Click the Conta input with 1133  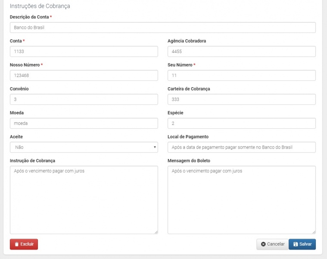point(84,51)
